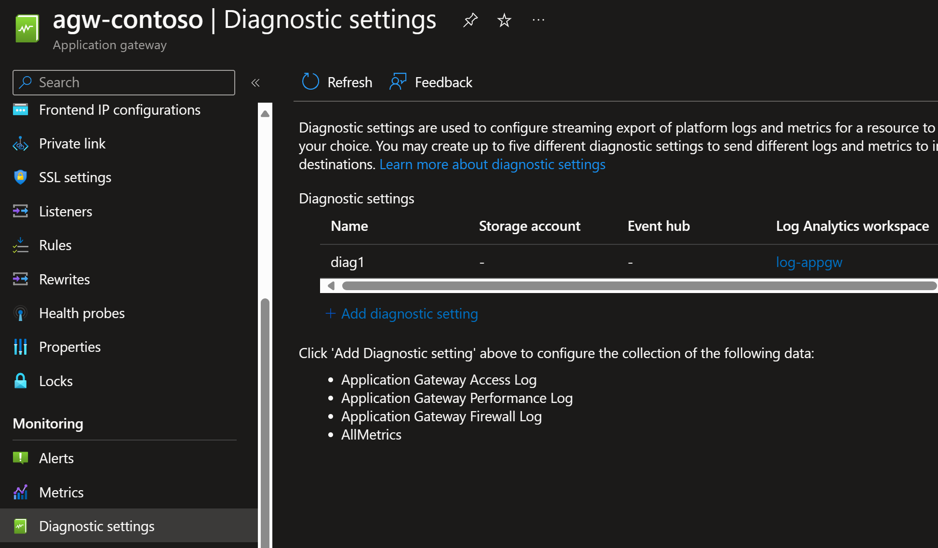Click the sidebar Search field
Viewport: 938px width, 548px height.
click(x=124, y=82)
